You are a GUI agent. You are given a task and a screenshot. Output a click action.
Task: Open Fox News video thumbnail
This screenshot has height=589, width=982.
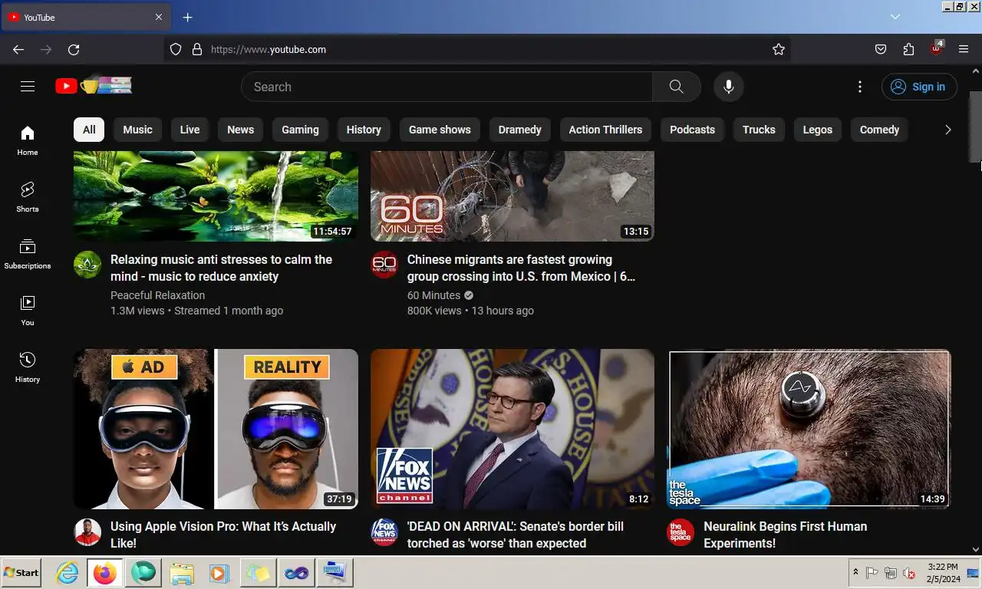pyautogui.click(x=512, y=429)
